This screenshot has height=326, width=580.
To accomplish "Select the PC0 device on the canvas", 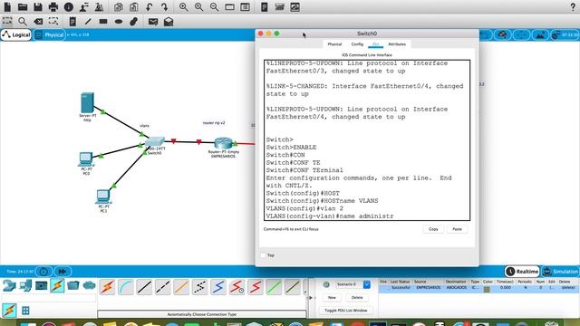I will [85, 159].
